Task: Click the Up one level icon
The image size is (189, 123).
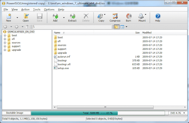Action: 27,27
